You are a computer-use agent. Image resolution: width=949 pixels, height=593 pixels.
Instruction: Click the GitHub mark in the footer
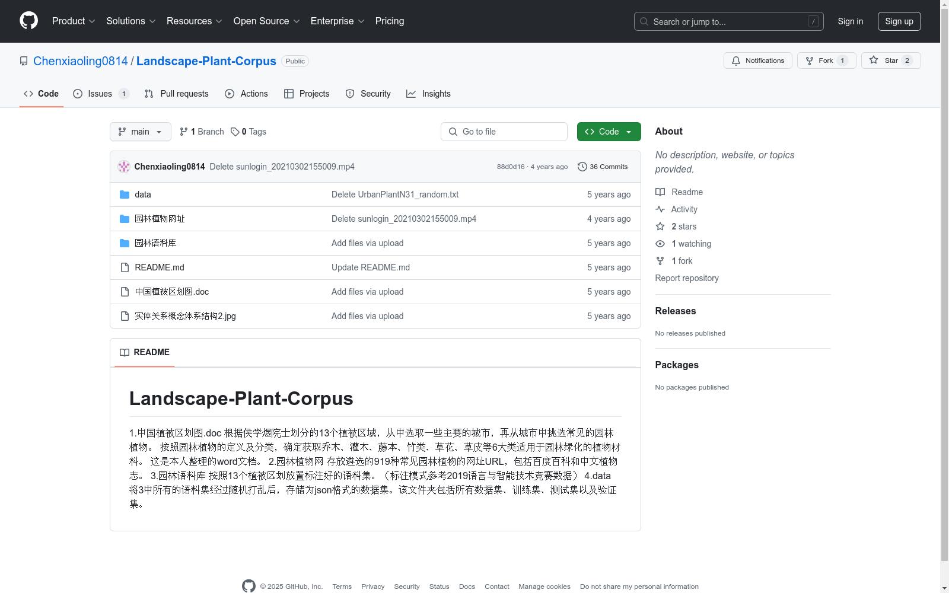pyautogui.click(x=249, y=586)
